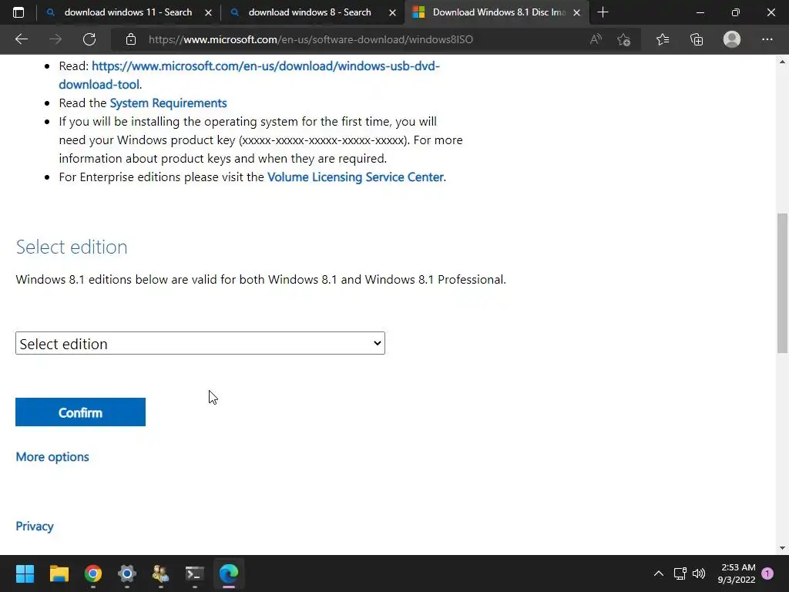Click the grayed forward navigation arrow

pyautogui.click(x=55, y=39)
